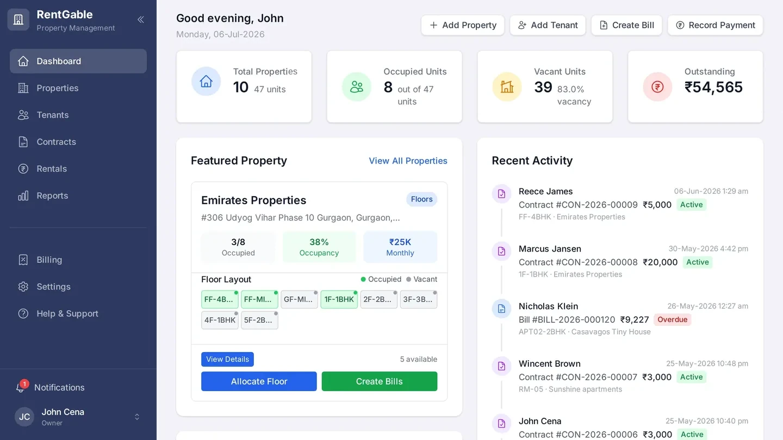Click the 38% Occupancy stat tile

point(319,247)
